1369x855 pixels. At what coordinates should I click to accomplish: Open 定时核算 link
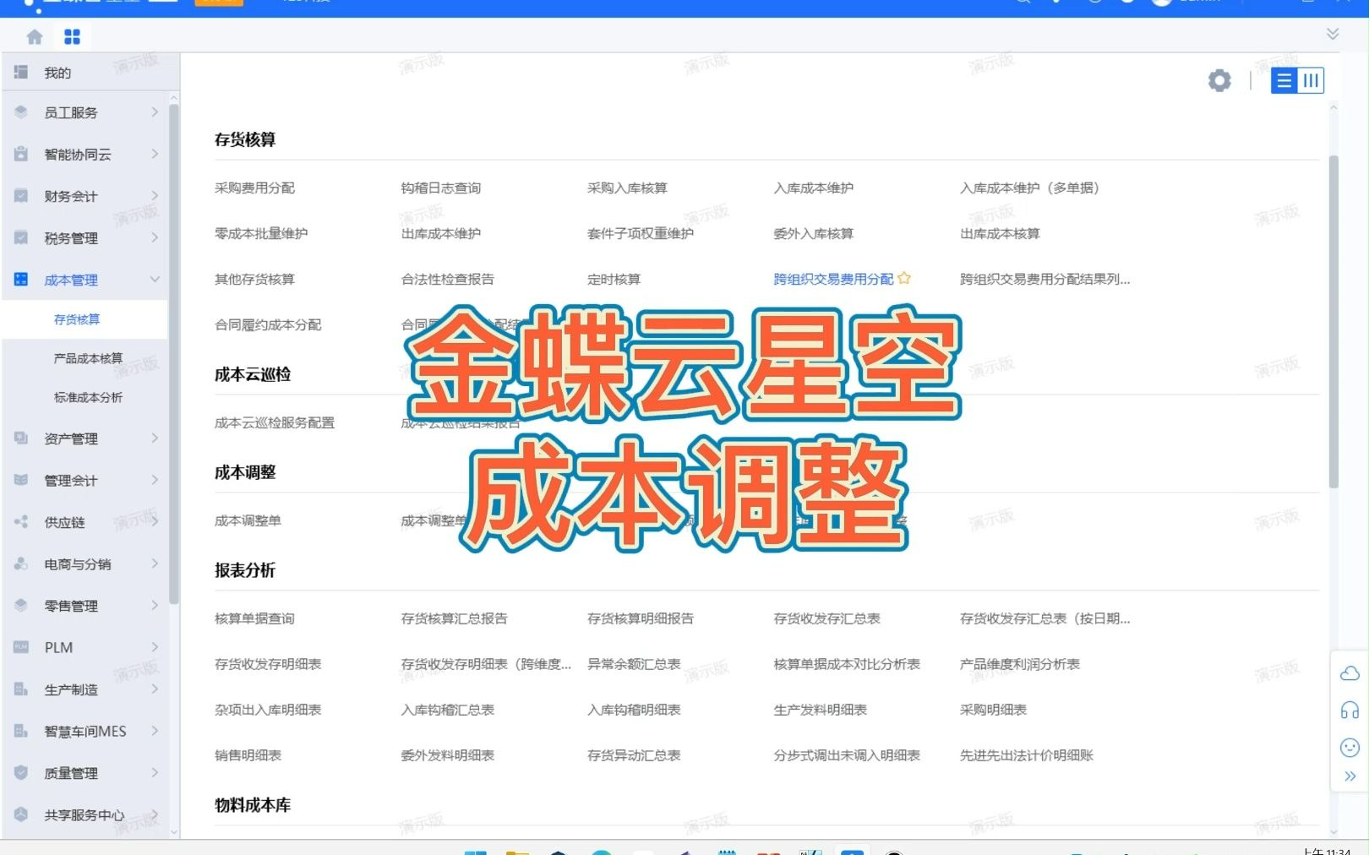tap(614, 279)
